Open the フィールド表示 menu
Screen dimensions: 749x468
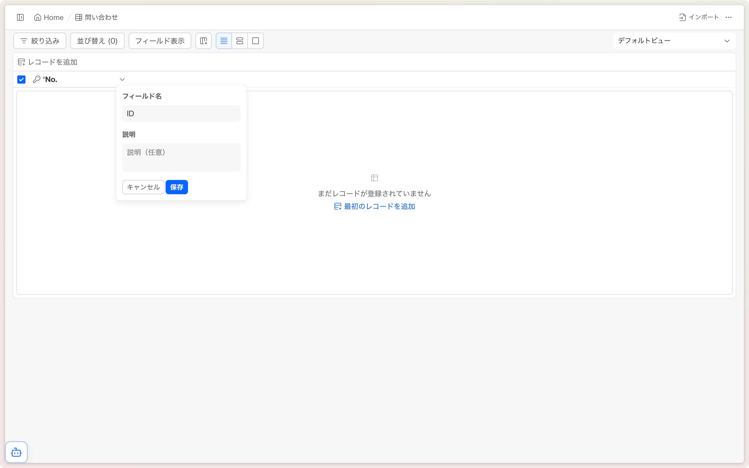tap(160, 41)
